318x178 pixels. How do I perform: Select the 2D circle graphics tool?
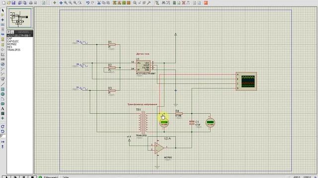(x=2, y=94)
